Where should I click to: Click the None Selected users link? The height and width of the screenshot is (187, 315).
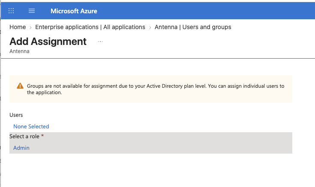pyautogui.click(x=31, y=126)
